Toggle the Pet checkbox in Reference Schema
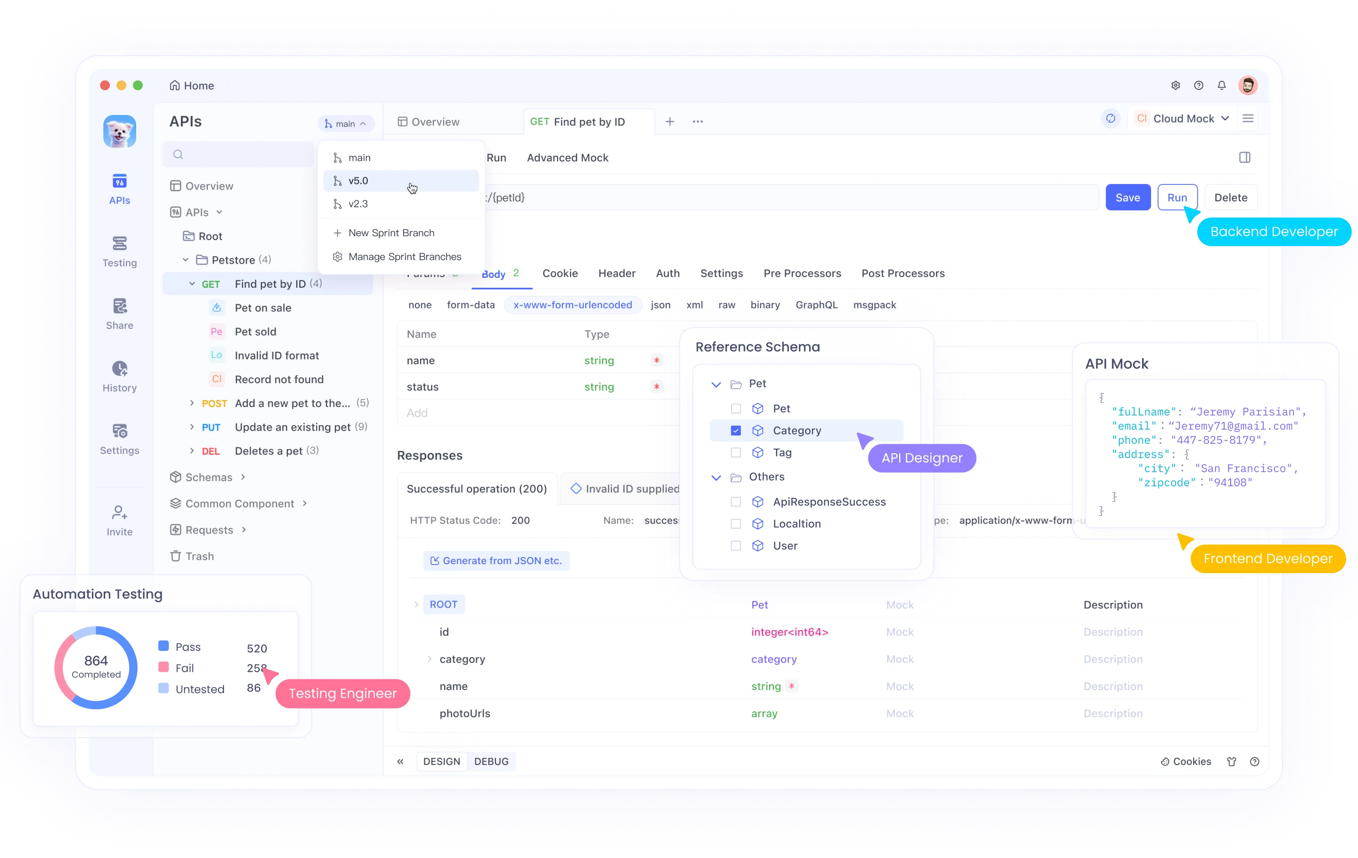1358x858 pixels. click(736, 408)
